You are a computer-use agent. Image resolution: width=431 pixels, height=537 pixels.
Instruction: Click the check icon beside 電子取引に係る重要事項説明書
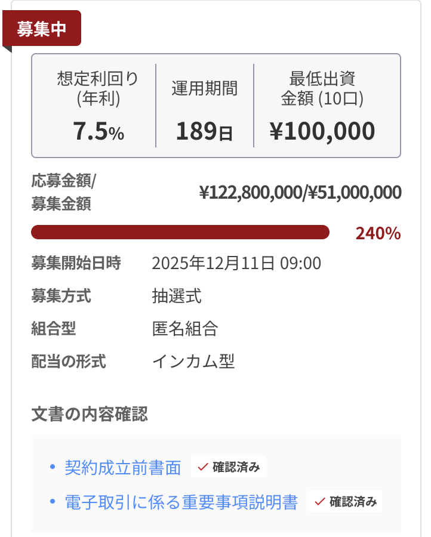(319, 502)
